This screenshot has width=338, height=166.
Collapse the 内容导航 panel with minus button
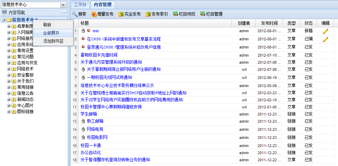coord(64,12)
